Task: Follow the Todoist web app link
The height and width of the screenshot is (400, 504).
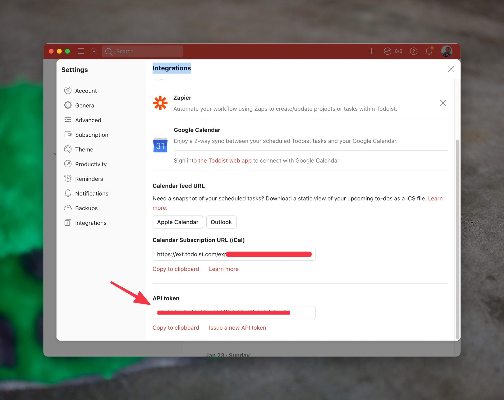Action: click(x=225, y=161)
